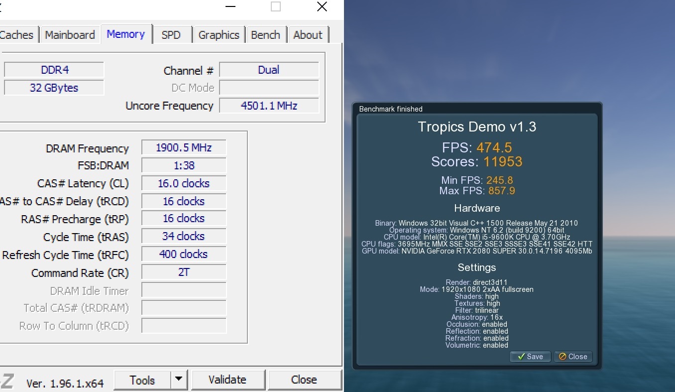Click the Settings section heading

point(477,267)
